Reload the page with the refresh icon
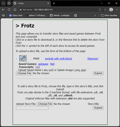This screenshot has width=120, height=127. [9, 10]
